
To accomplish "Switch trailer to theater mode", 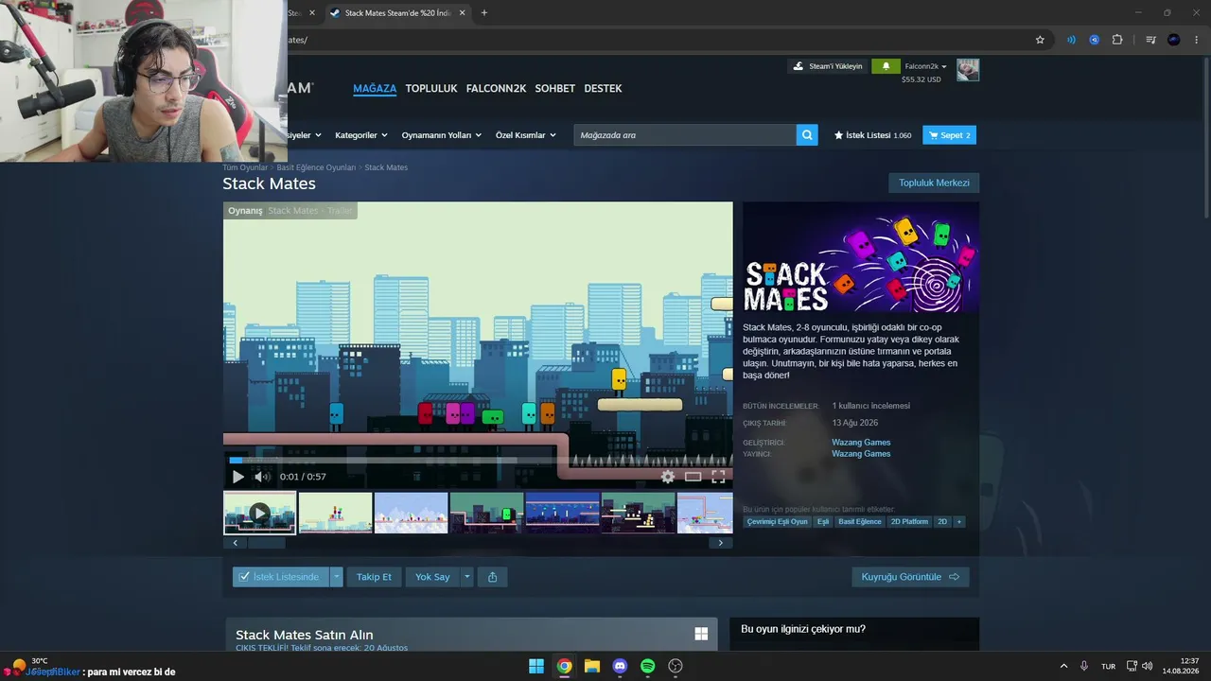I will tap(693, 477).
